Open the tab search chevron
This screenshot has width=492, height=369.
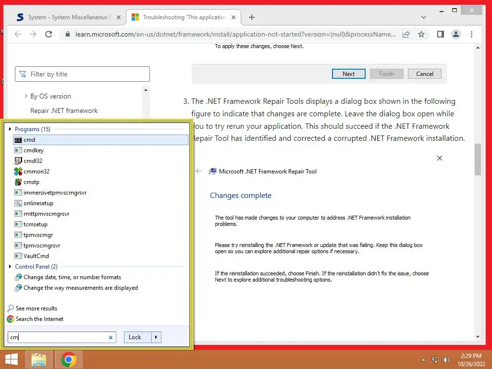click(424, 17)
